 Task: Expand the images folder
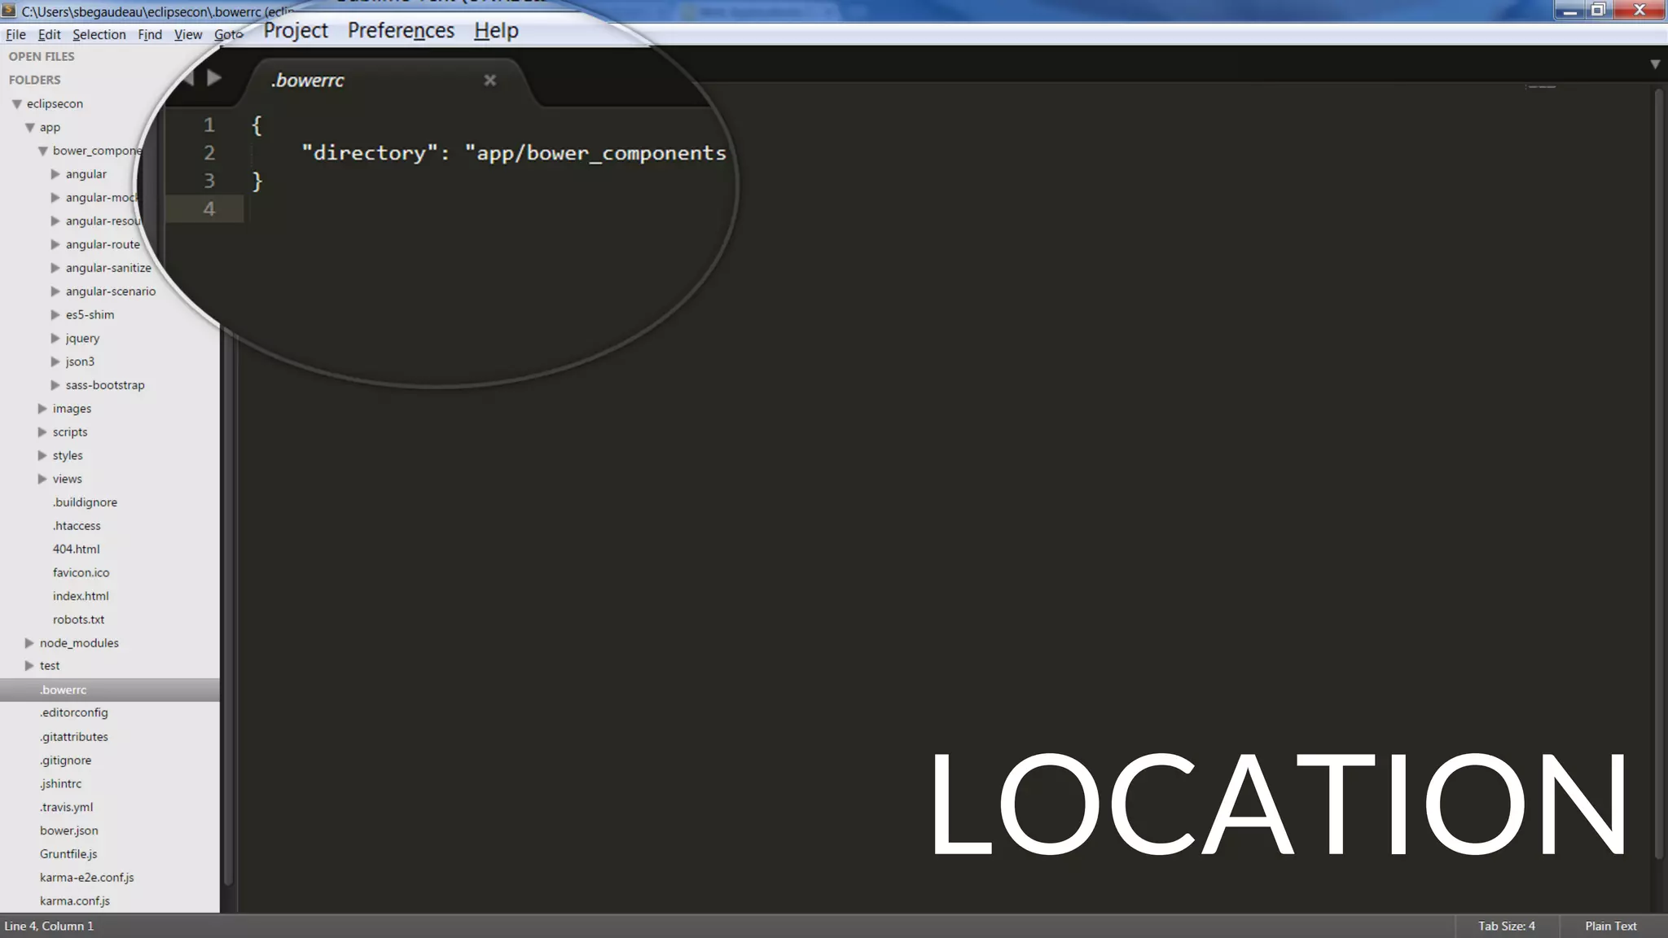(x=42, y=409)
